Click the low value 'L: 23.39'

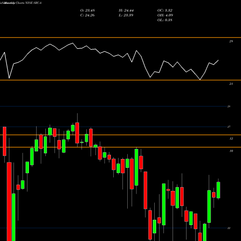pyautogui.click(x=126, y=15)
